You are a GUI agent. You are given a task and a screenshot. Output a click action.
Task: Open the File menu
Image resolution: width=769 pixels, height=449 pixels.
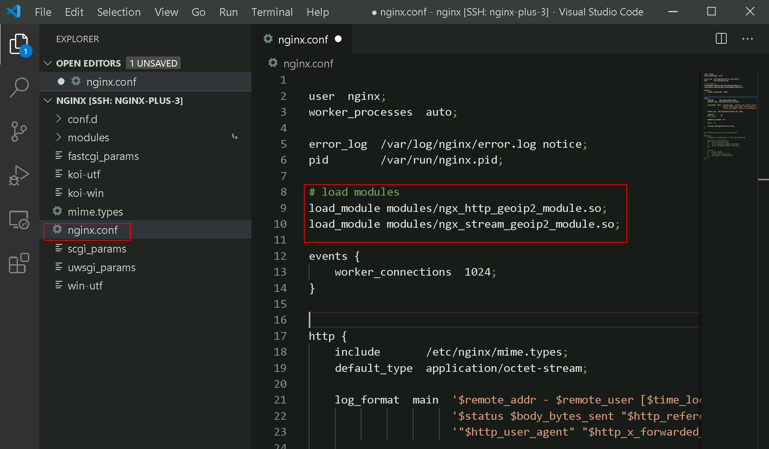[43, 12]
